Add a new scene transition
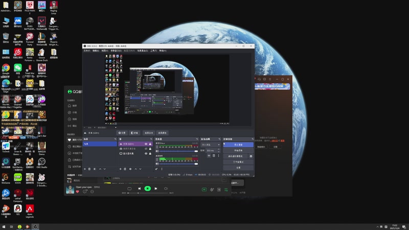The height and width of the screenshot is (230, 409). click(209, 156)
